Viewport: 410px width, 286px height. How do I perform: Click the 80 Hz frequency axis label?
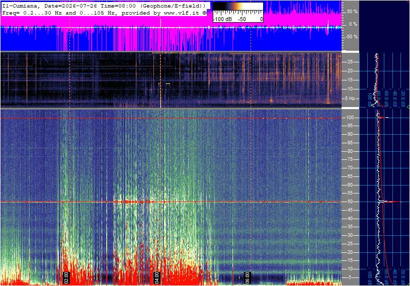350,151
